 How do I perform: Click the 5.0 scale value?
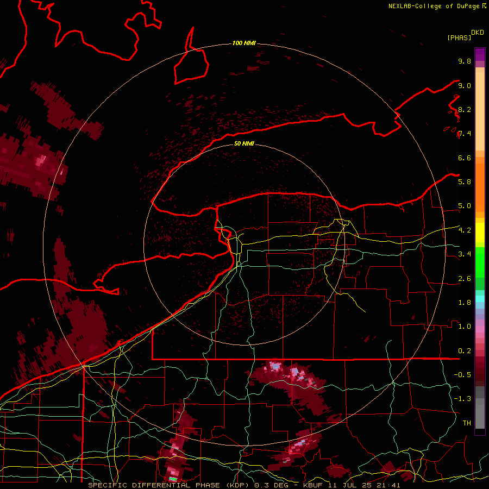(x=465, y=206)
